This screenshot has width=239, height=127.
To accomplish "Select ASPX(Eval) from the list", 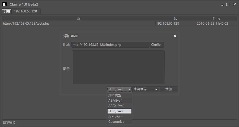I will coord(119,106).
